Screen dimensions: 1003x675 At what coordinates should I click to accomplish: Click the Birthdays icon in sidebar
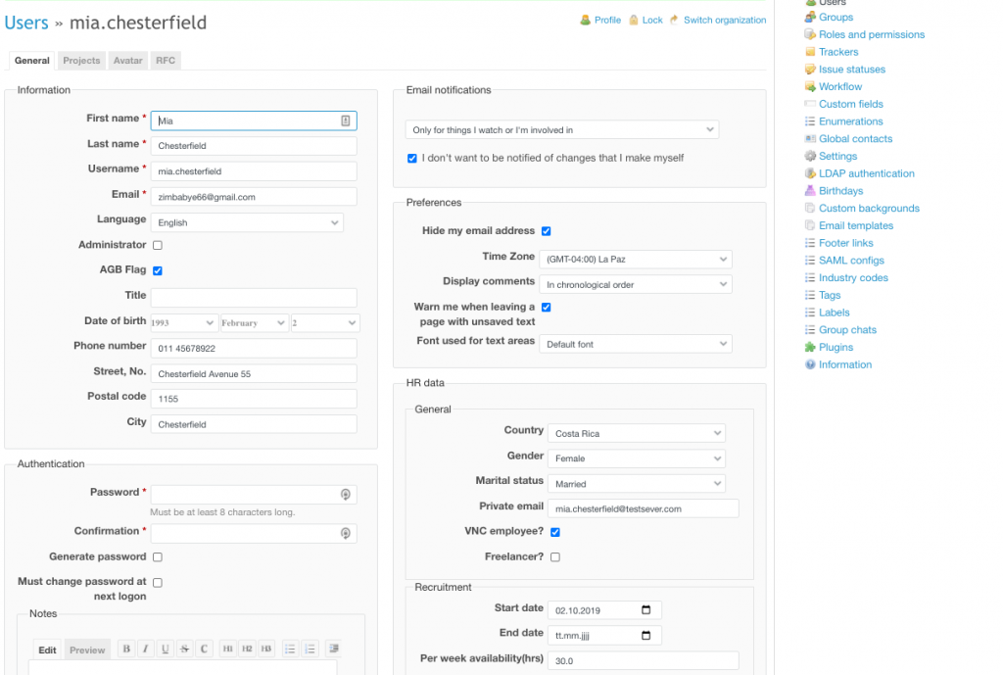tap(810, 191)
